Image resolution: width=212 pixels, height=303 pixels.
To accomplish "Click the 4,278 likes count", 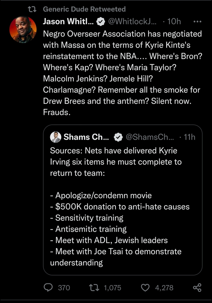I will 165,288.
